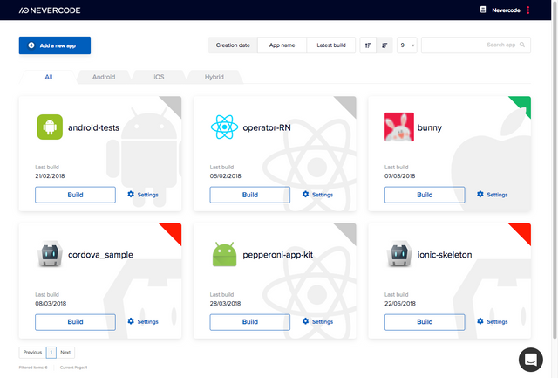Open the items-per-page dropdown showing 9

tap(407, 45)
